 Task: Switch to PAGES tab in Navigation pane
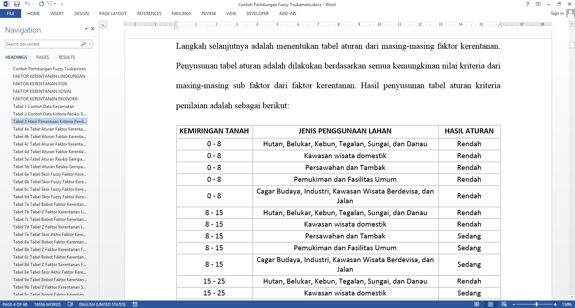click(x=42, y=57)
